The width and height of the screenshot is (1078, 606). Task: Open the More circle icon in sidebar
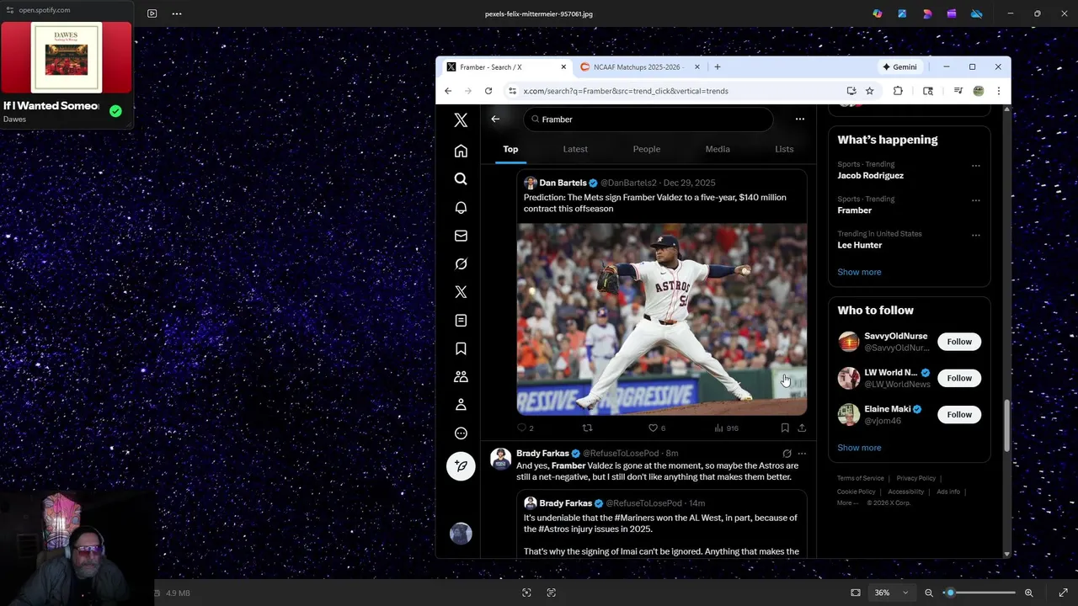coord(461,433)
